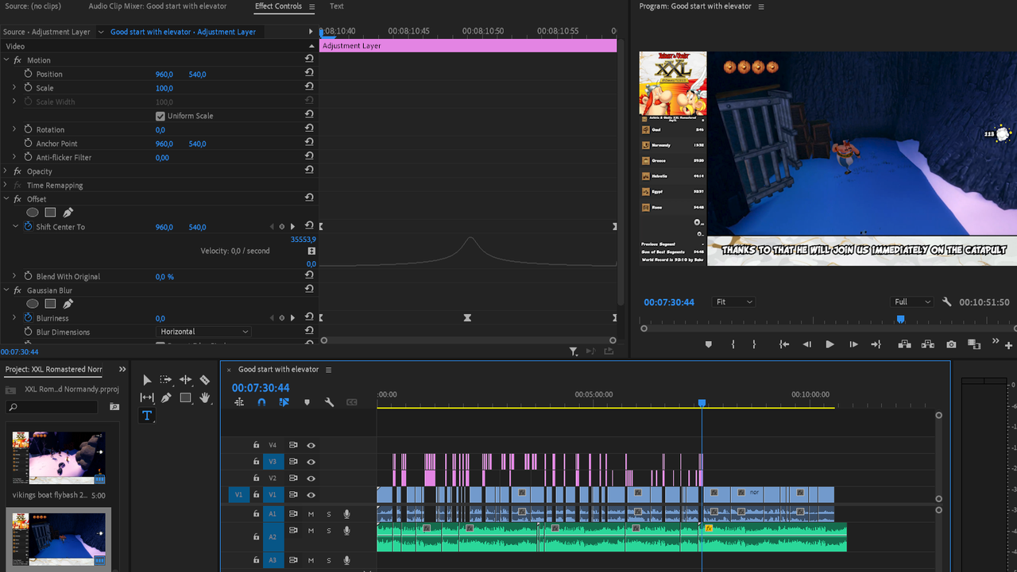1017x572 pixels.
Task: Select the Razor tool
Action: 205,380
